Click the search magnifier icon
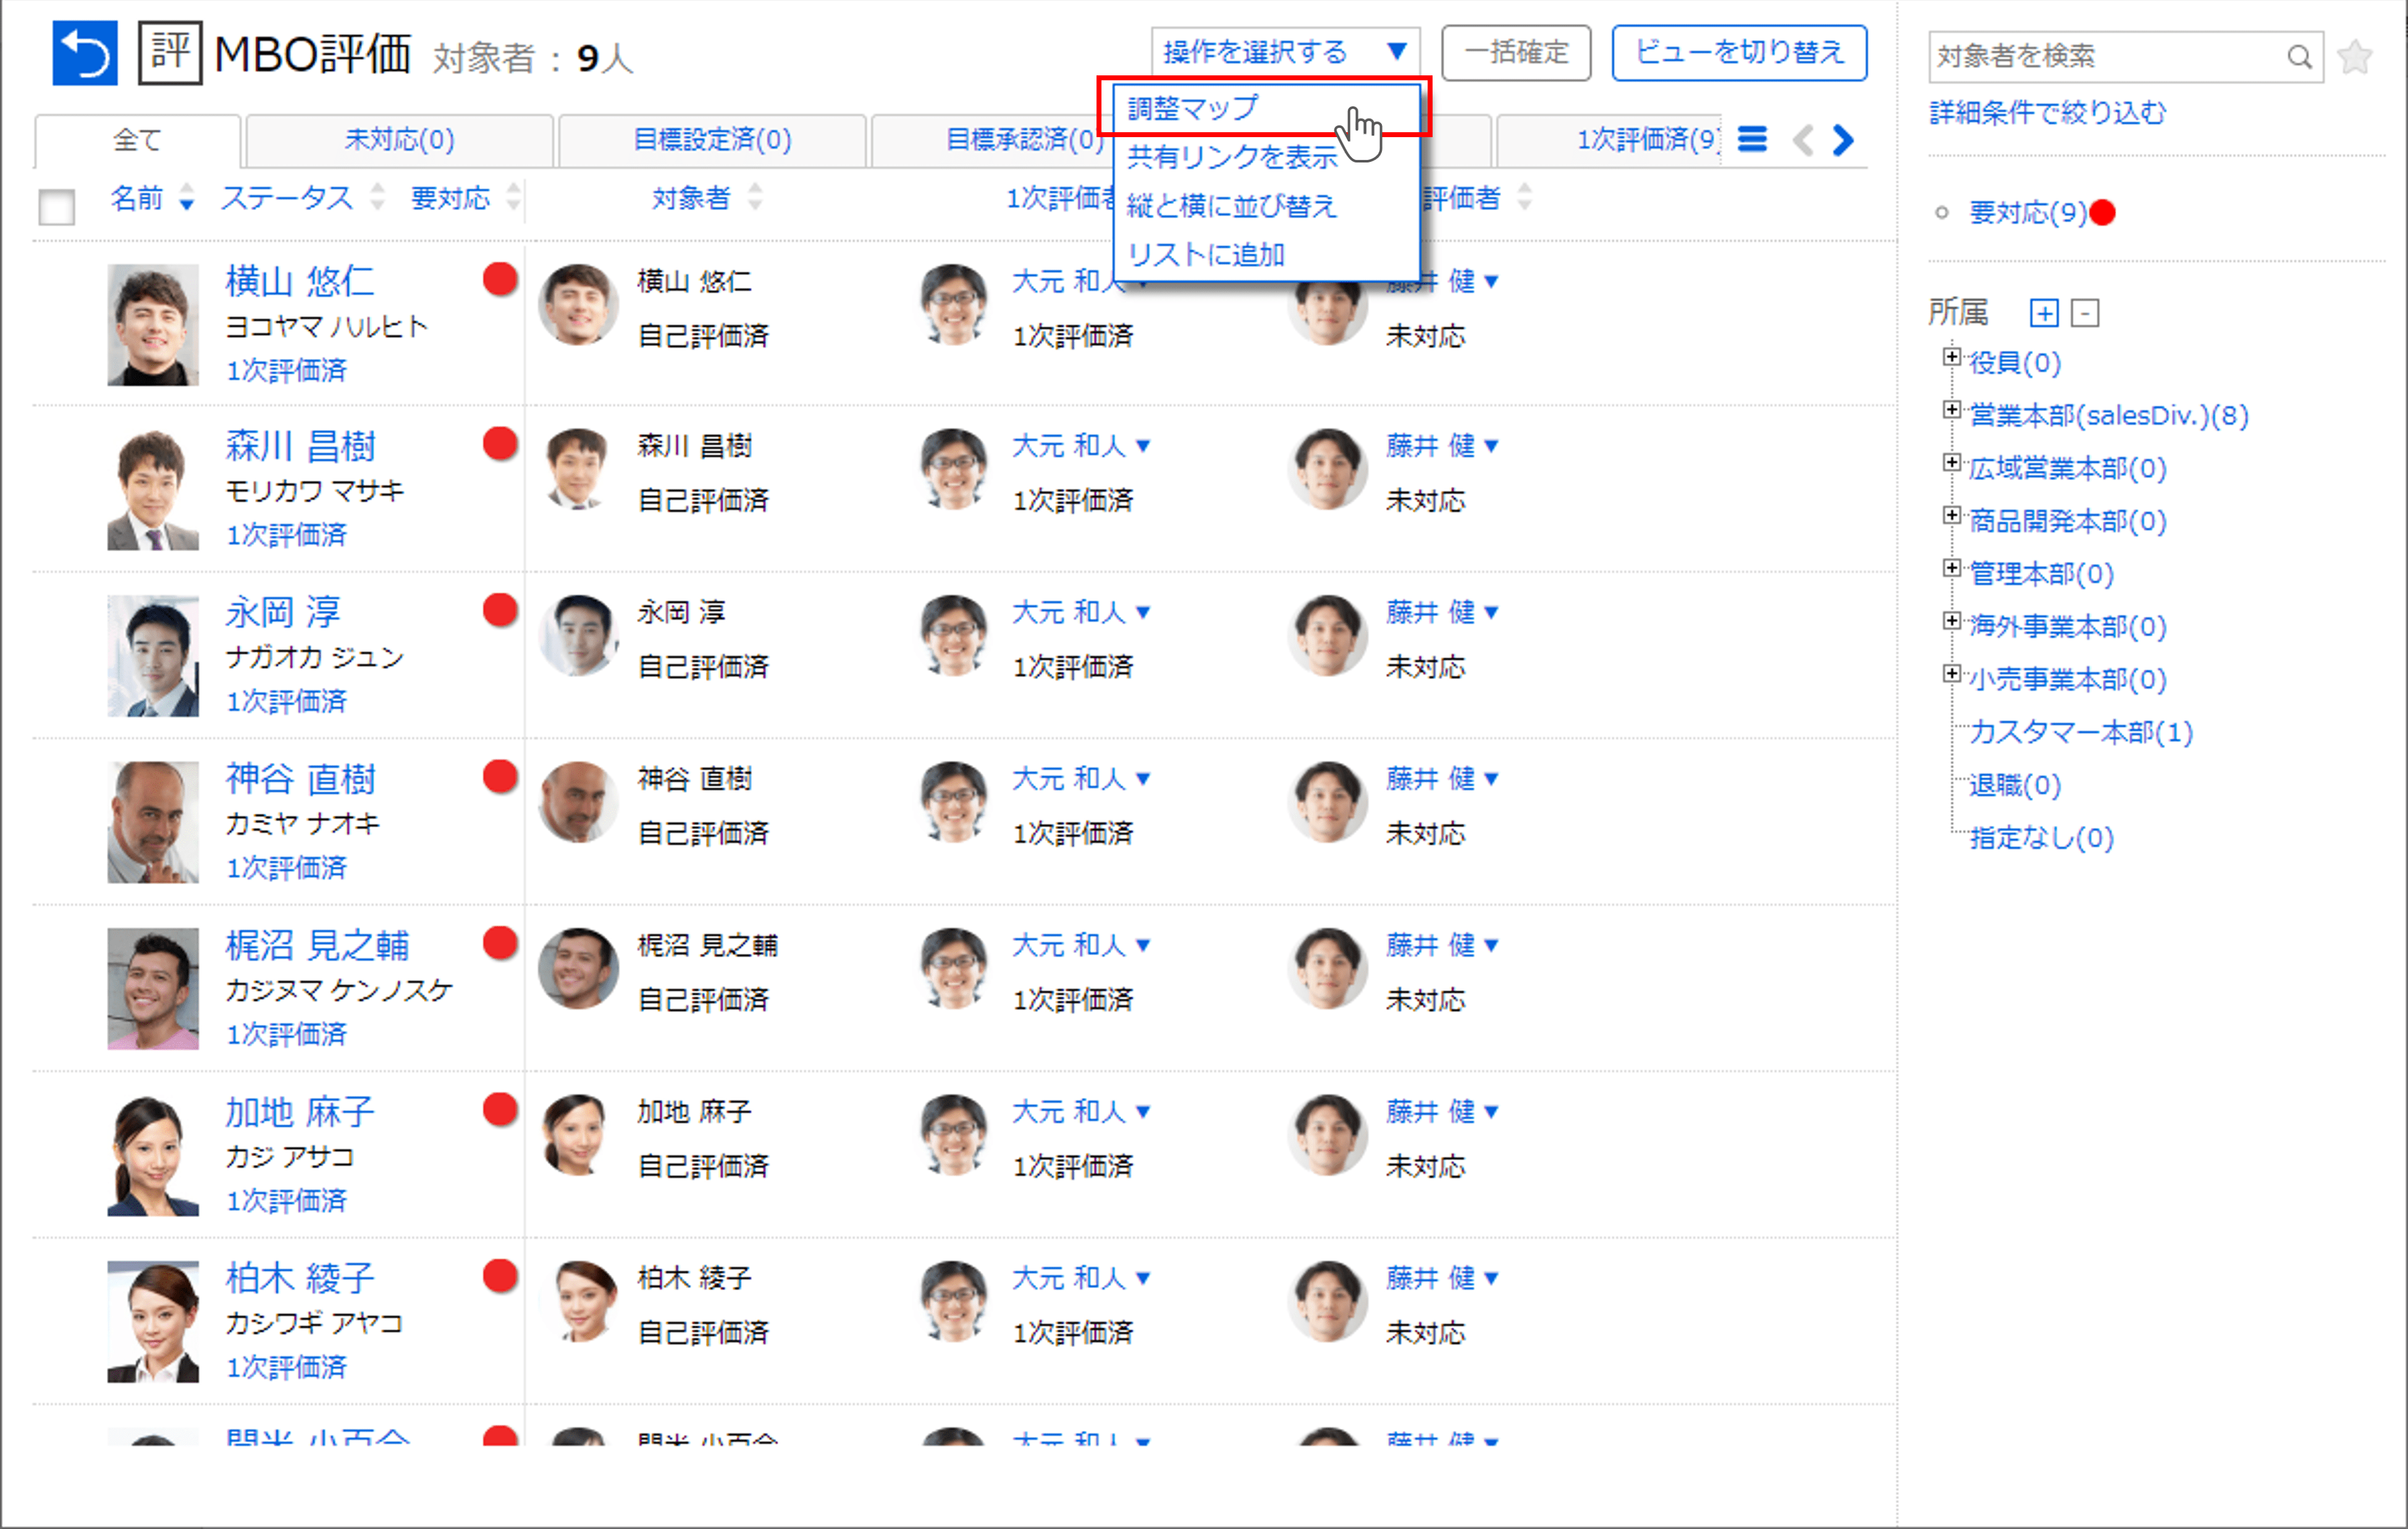The width and height of the screenshot is (2408, 1529). coord(2299,57)
